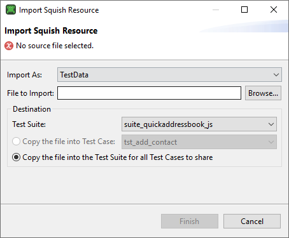Image resolution: width=289 pixels, height=238 pixels.
Task: Click the bold Import Squish Resource heading
Action: [51, 31]
